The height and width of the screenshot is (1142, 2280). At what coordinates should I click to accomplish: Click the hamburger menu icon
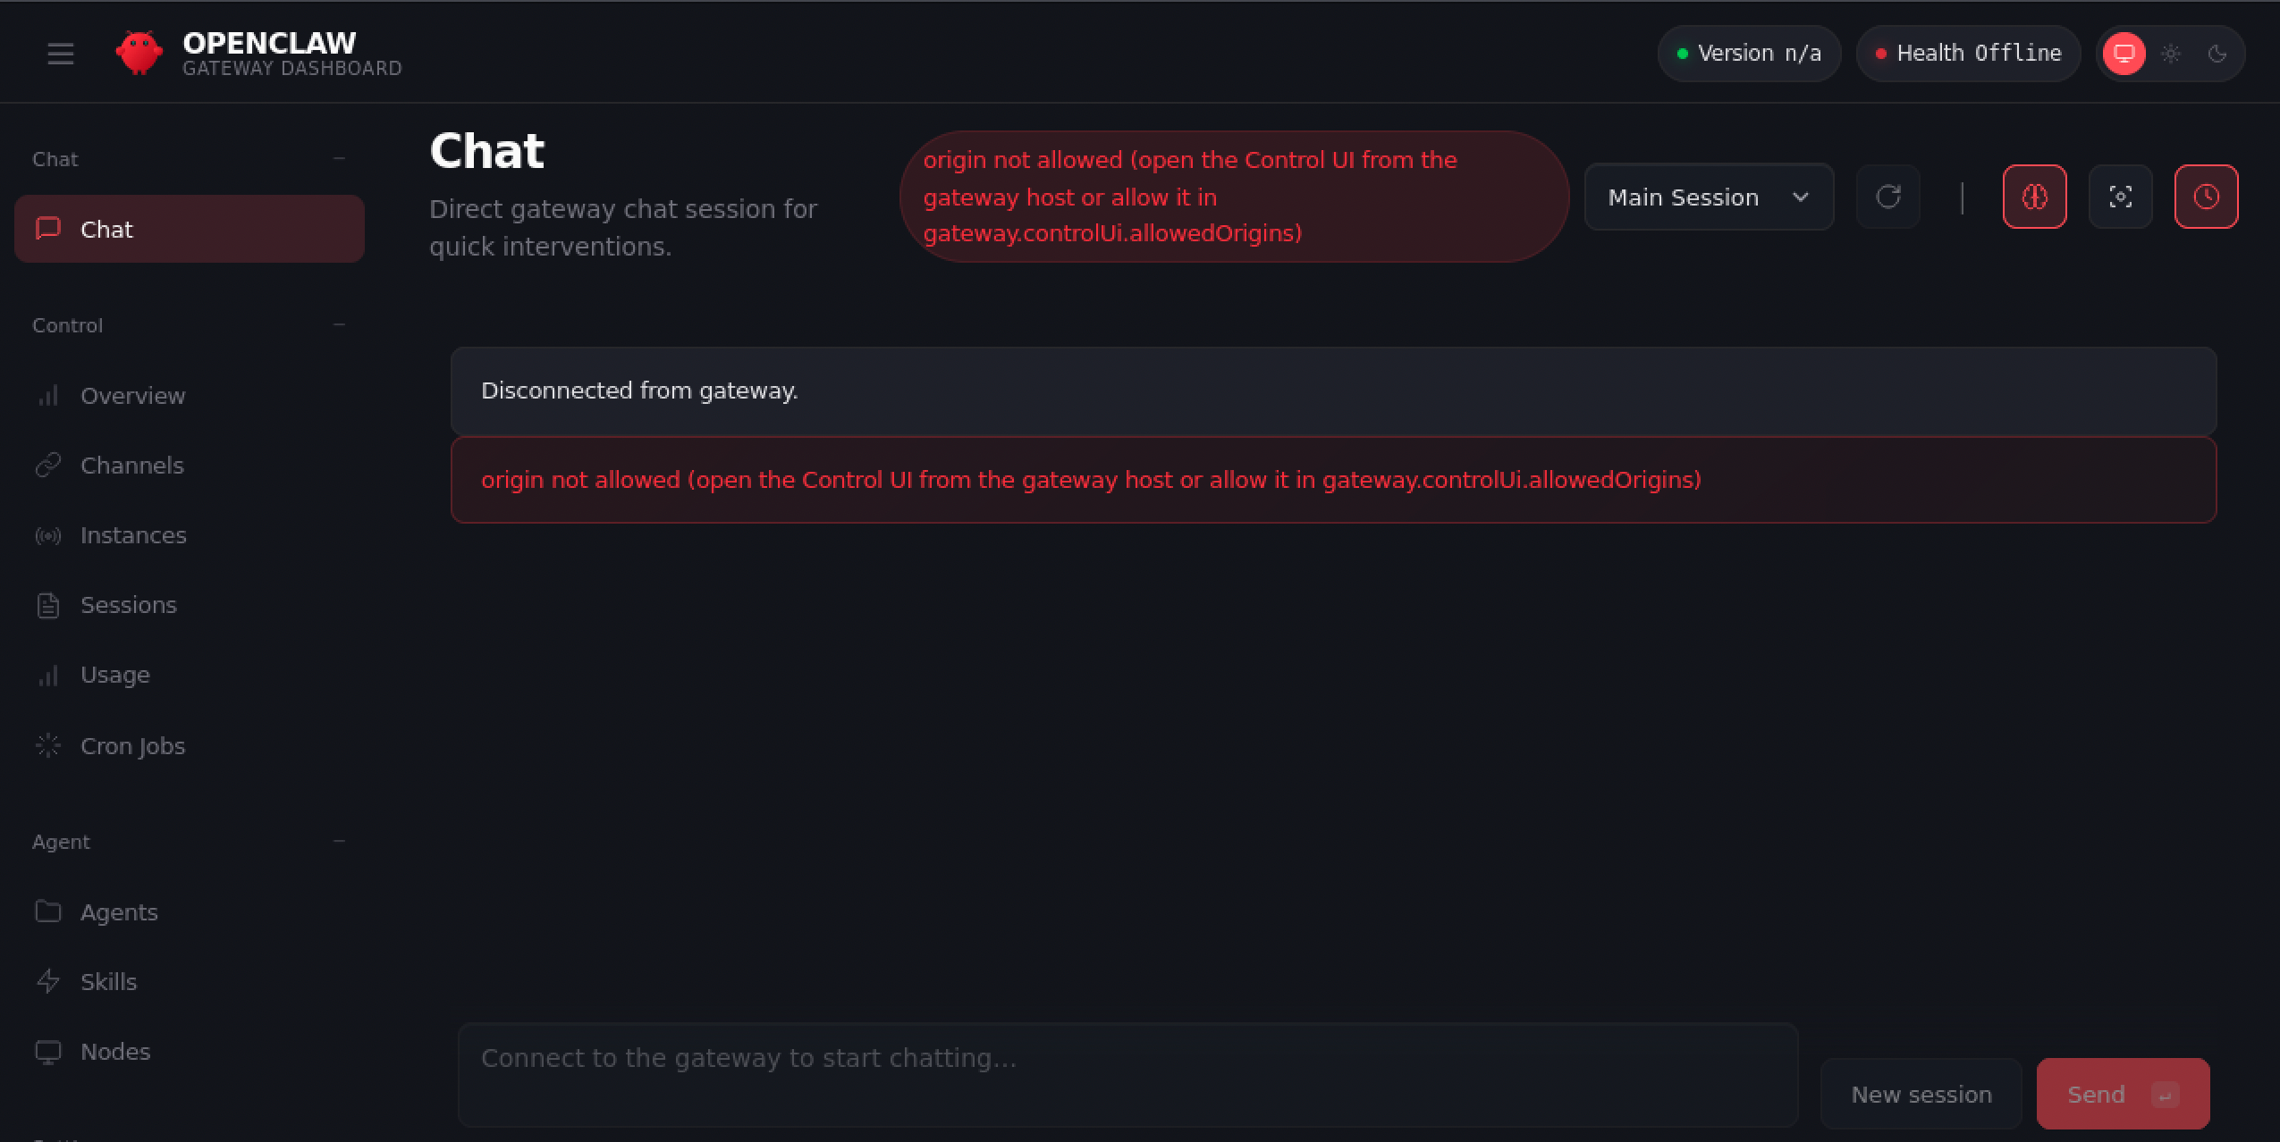tap(61, 54)
